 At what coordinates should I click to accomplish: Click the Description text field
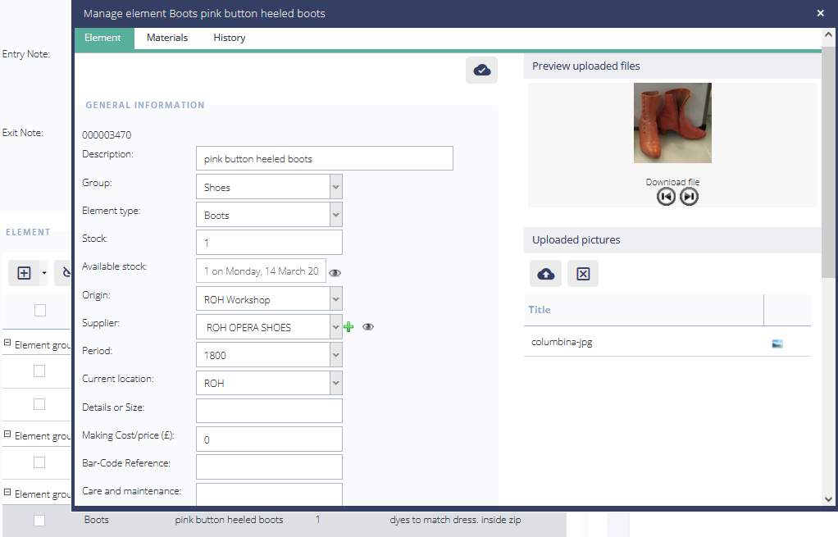[325, 158]
